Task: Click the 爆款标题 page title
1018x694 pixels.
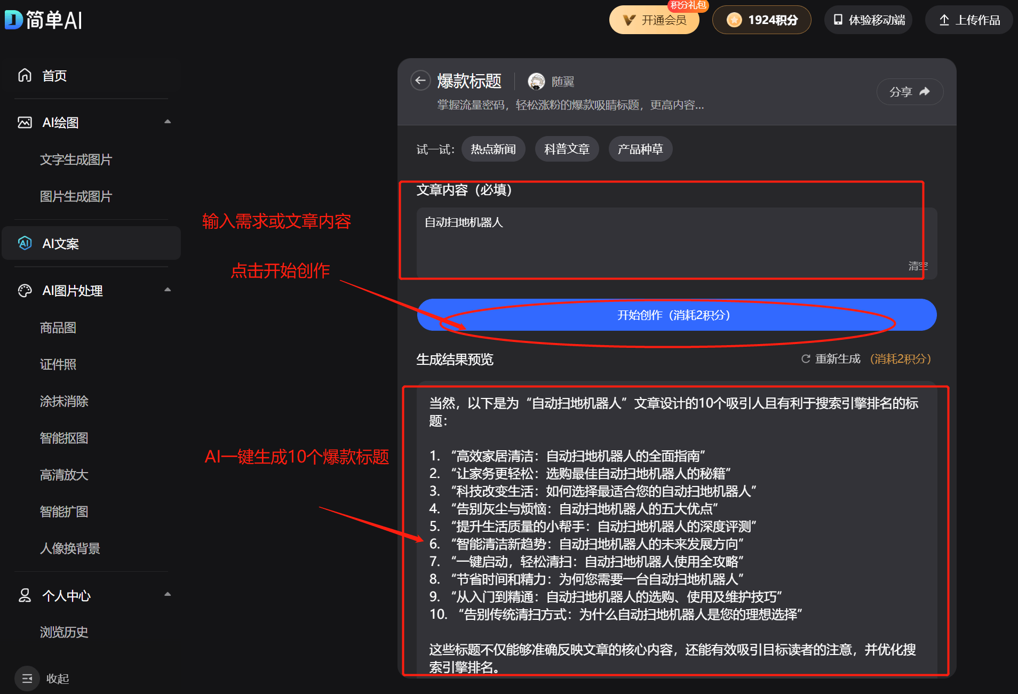Action: [x=469, y=81]
